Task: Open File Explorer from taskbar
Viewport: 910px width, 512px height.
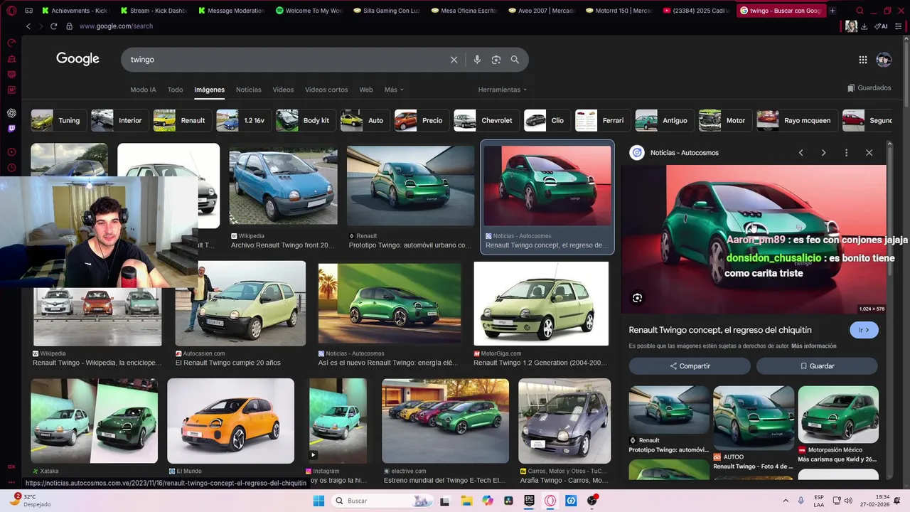Action: click(466, 501)
